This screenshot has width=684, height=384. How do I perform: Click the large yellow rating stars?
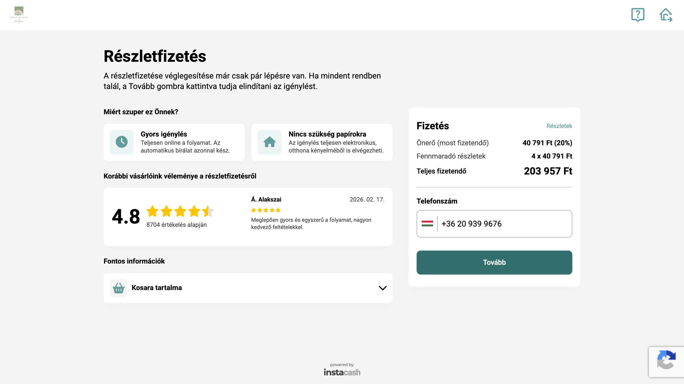pyautogui.click(x=180, y=211)
